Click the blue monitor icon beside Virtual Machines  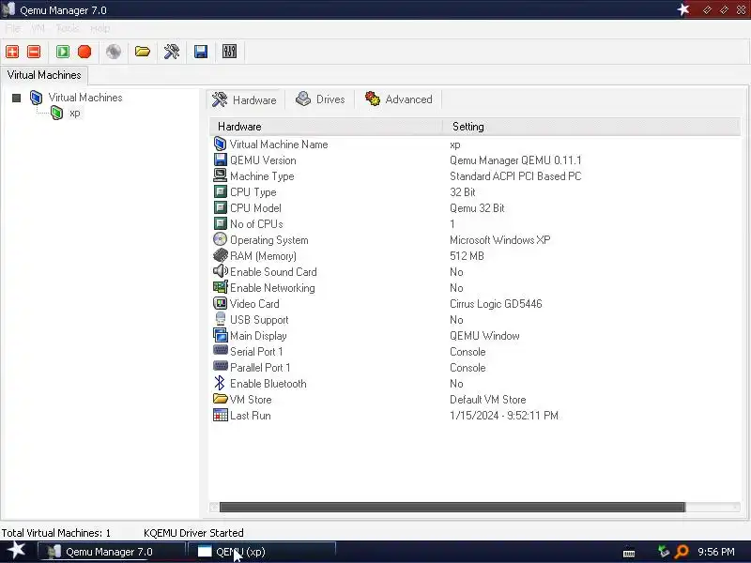click(36, 98)
